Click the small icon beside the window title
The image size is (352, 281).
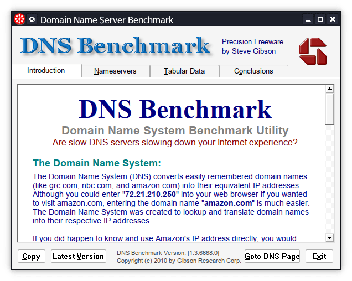[x=32, y=19]
